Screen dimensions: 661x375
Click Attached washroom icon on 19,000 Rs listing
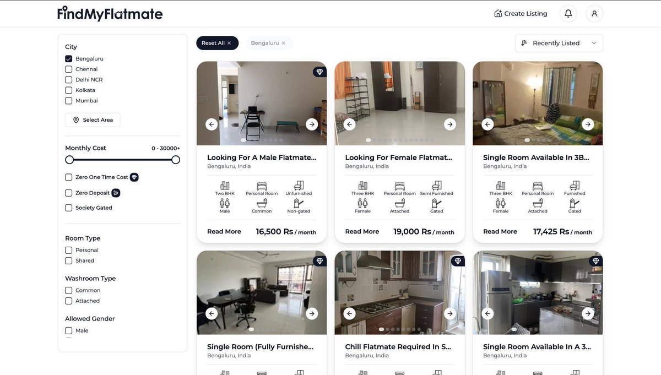(x=400, y=203)
